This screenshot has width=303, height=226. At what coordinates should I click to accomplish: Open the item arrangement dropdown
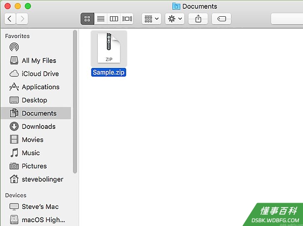(151, 19)
